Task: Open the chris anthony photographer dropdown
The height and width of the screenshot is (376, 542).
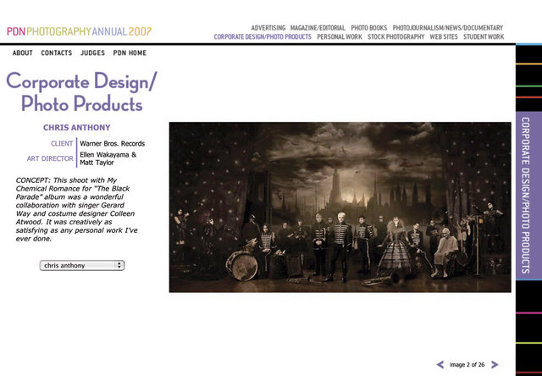Action: pos(82,265)
